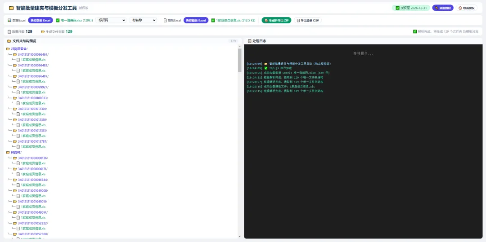Click log line 成功加载模板文件: 1家庭成员信息.xls
486x242 pixels.
[x=280, y=87]
